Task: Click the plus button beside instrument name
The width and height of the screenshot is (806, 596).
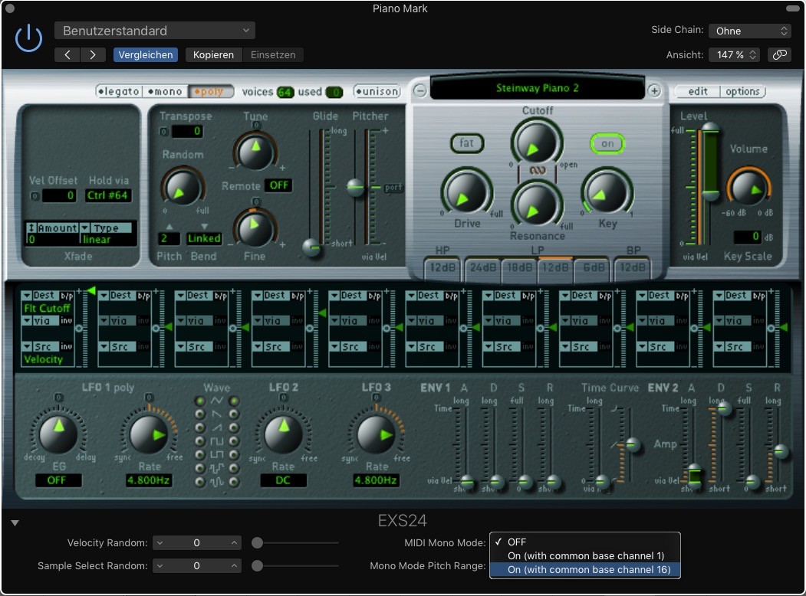Action: [x=654, y=91]
